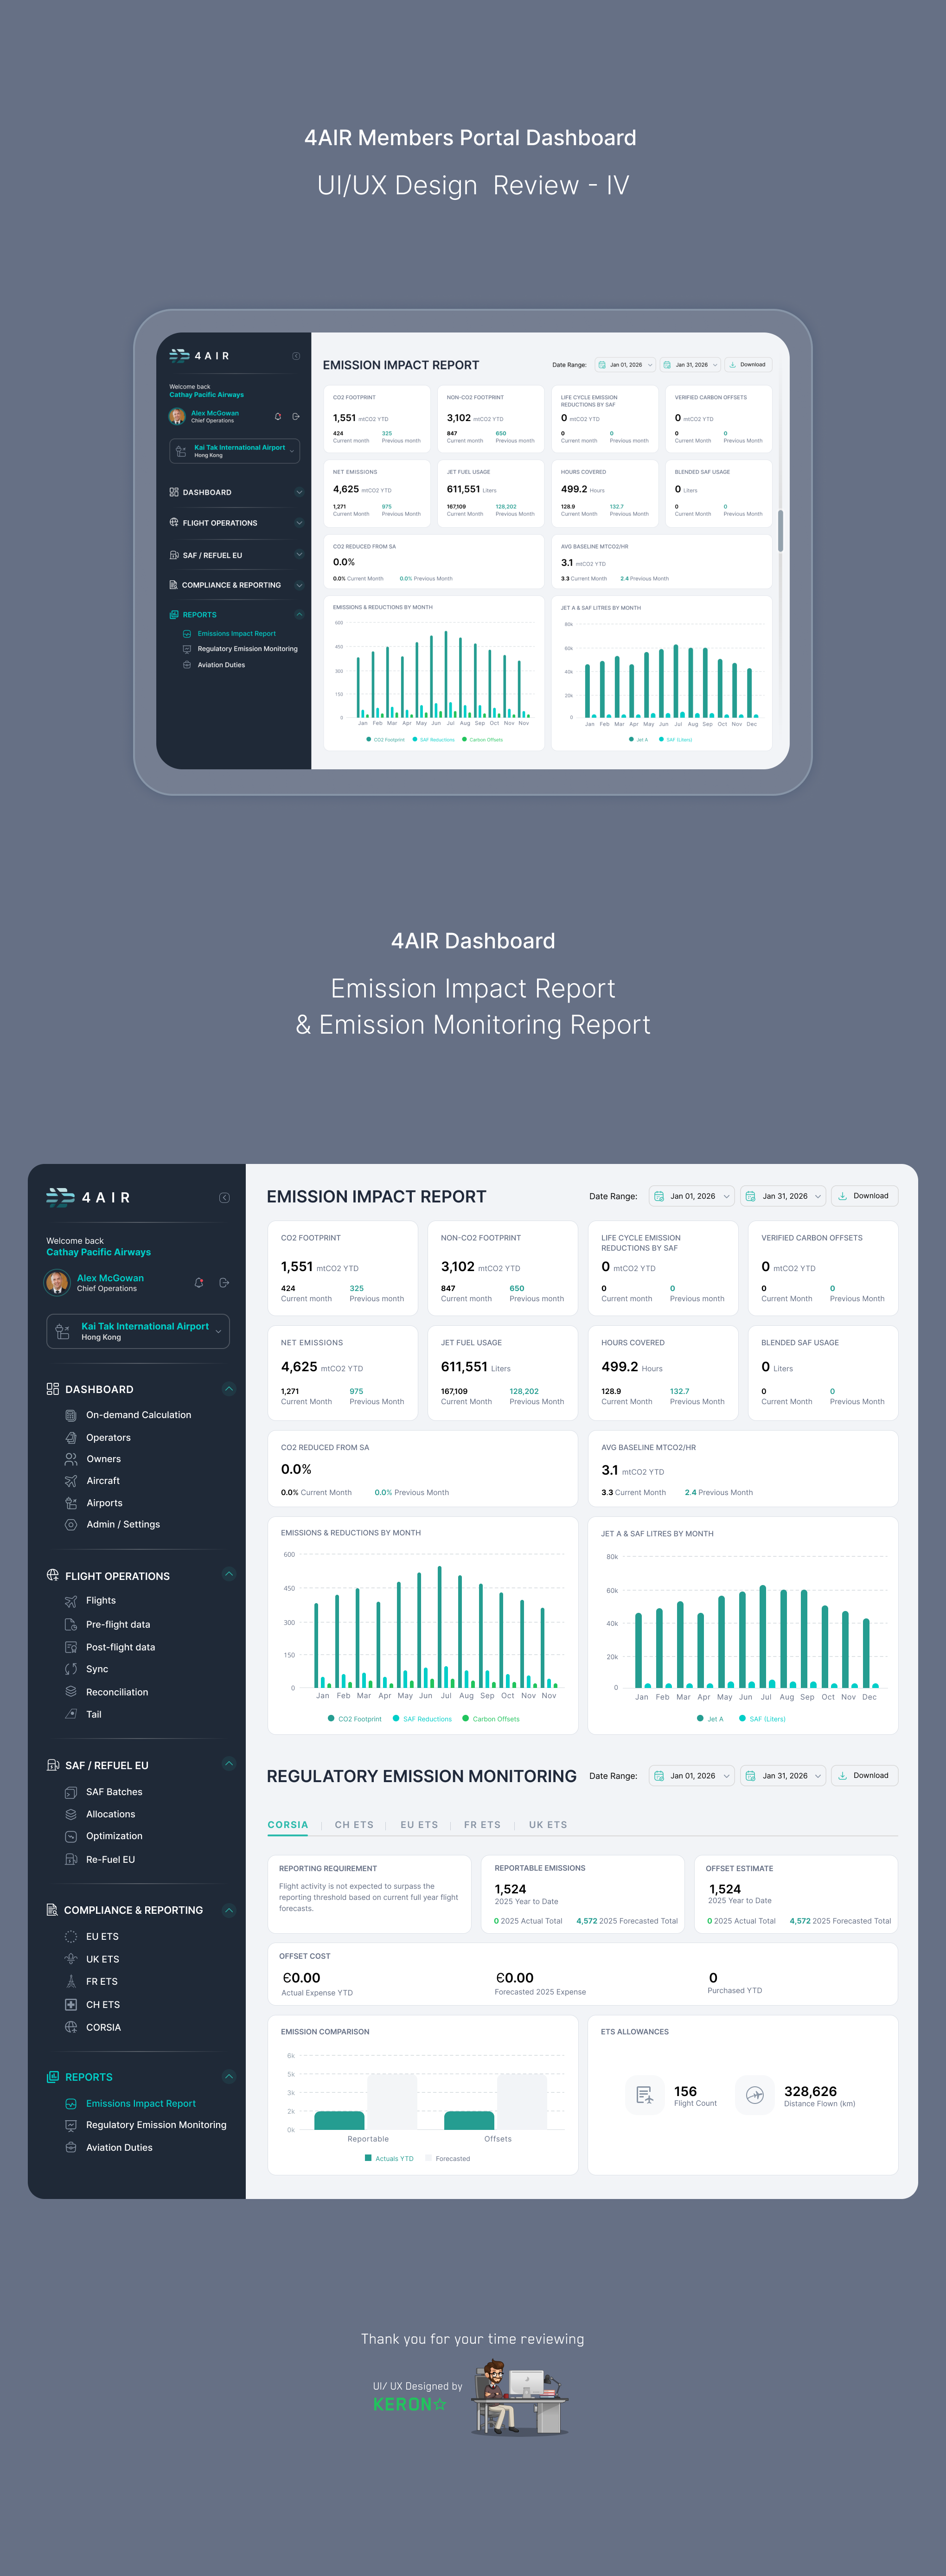Click the Flight Count icon in ETS Allowances

click(645, 2095)
